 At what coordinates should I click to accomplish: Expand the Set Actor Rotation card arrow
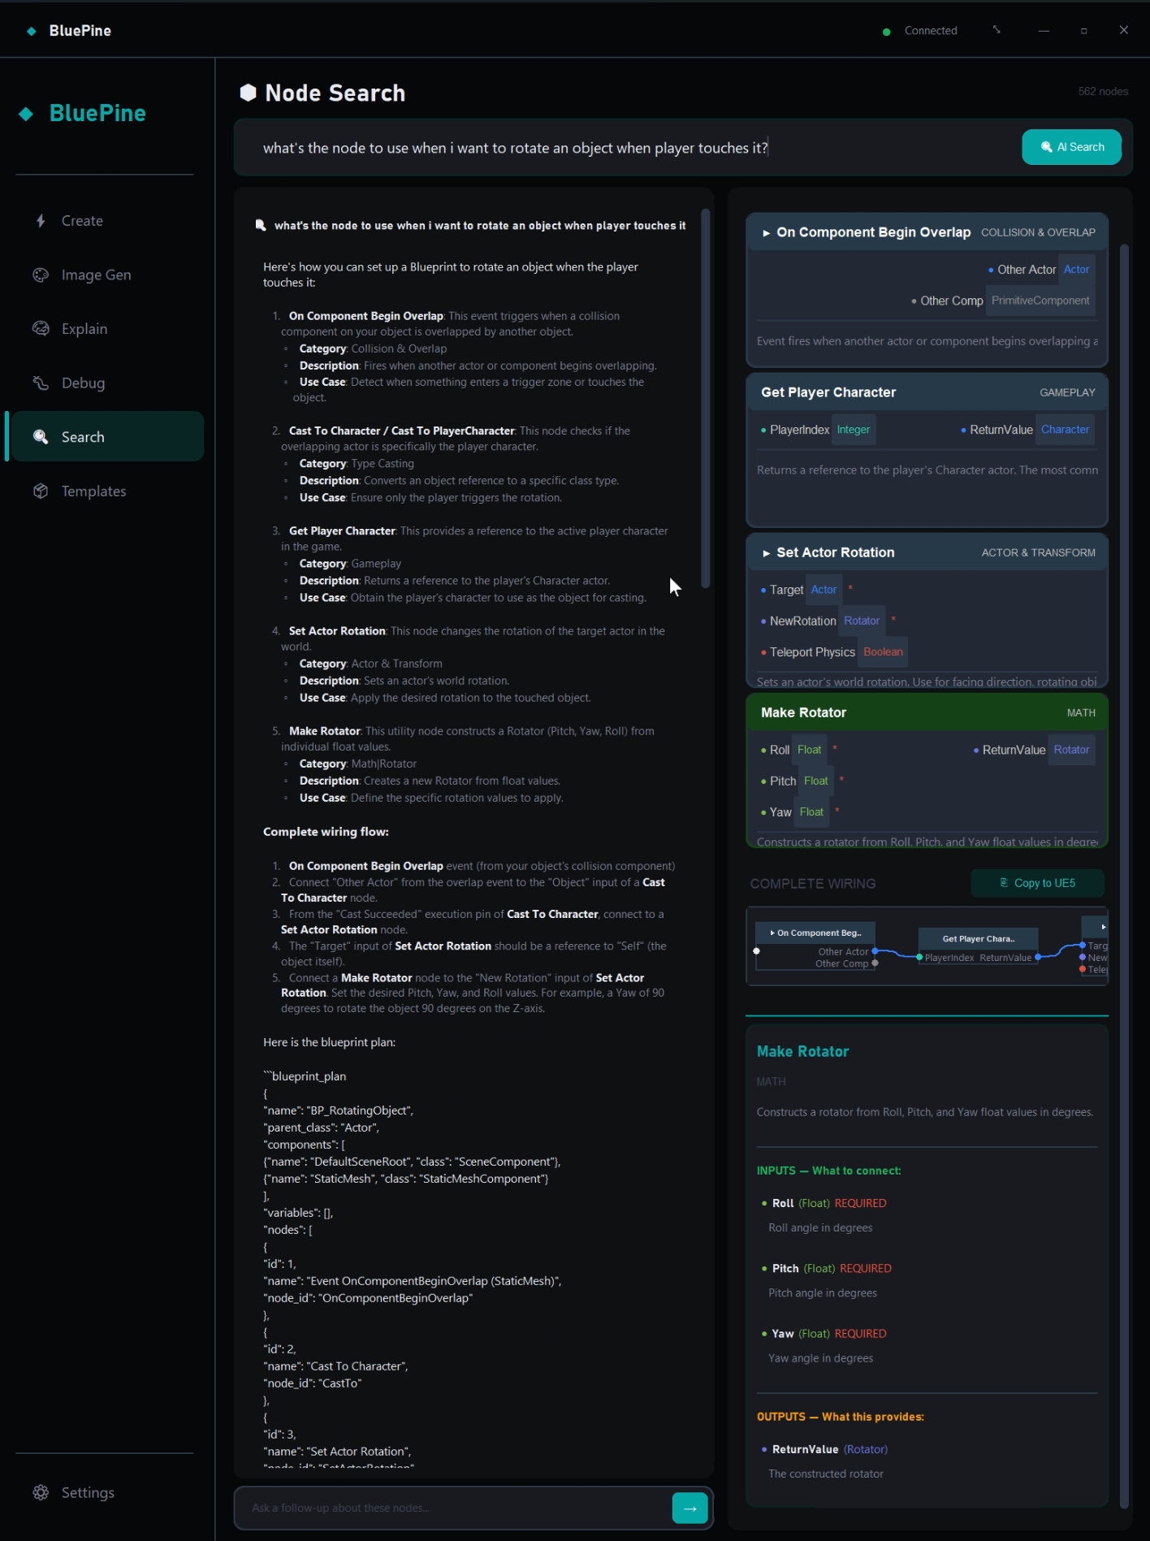(x=766, y=553)
